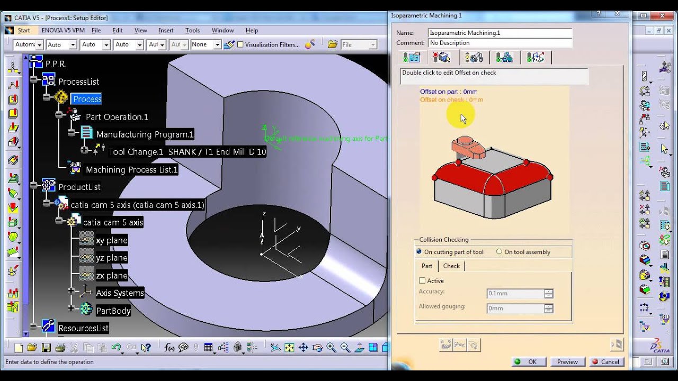Viewport: 678px width, 381px height.
Task: Expand the PartBody node
Action: pyautogui.click(x=72, y=309)
